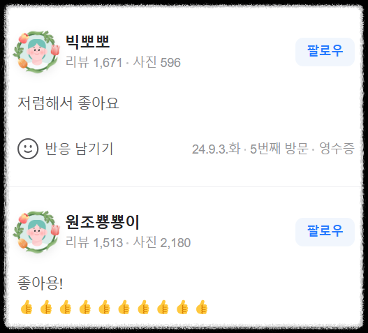Open the 빅뽀뽀 username link
The width and height of the screenshot is (368, 333).
pos(87,42)
